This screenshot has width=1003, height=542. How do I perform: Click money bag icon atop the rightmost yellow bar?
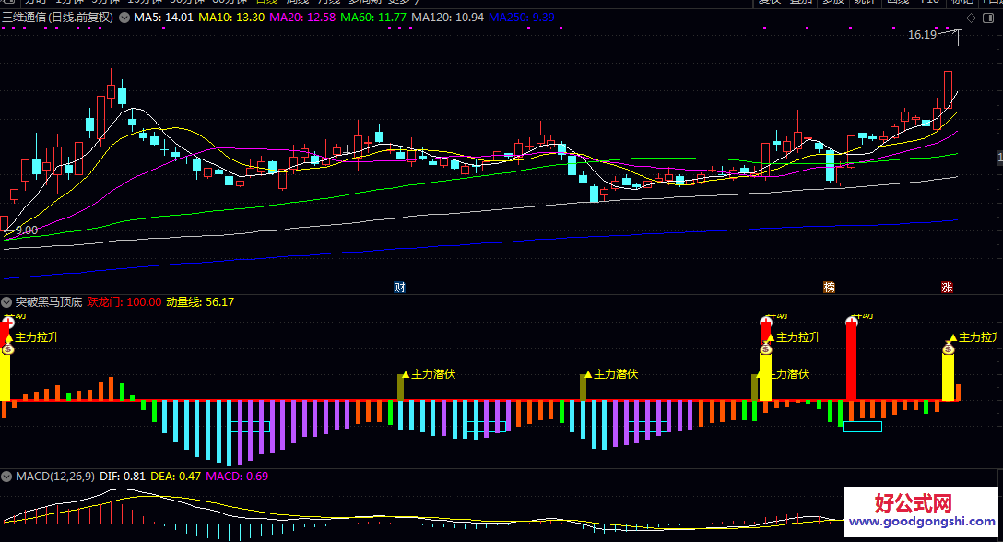(x=948, y=348)
